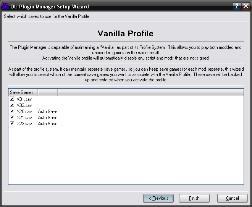
Task: Click the unnamed column header above Auto Save
Action: [48, 92]
